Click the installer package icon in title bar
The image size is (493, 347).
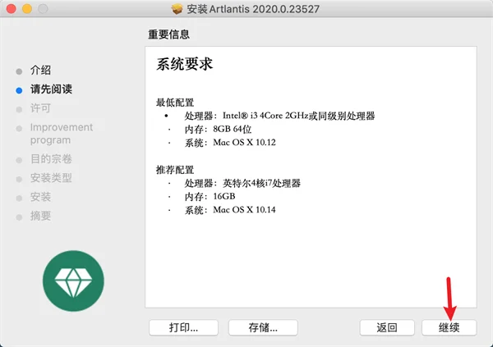[177, 9]
